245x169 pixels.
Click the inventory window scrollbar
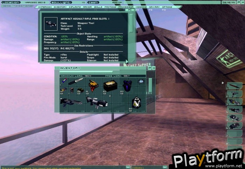point(150,85)
